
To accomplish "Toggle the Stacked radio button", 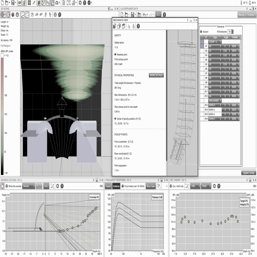I will click(x=201, y=32).
